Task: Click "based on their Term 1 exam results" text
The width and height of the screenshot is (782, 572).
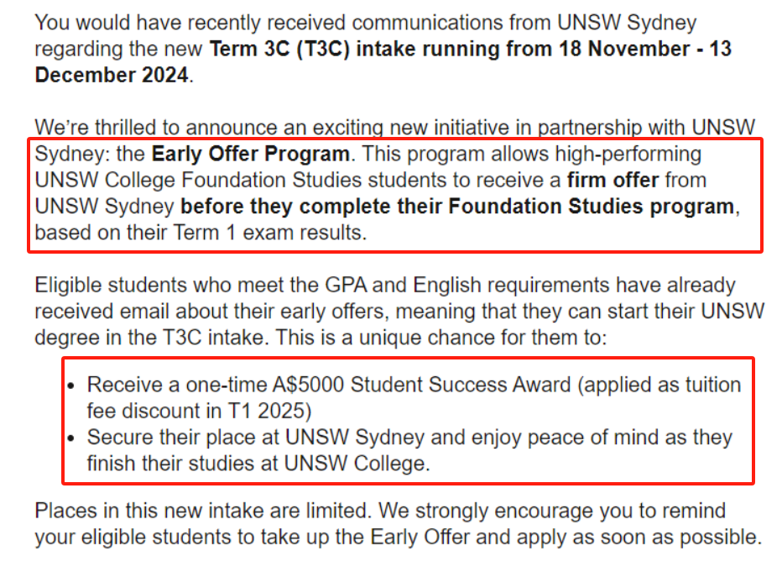Action: [x=200, y=233]
